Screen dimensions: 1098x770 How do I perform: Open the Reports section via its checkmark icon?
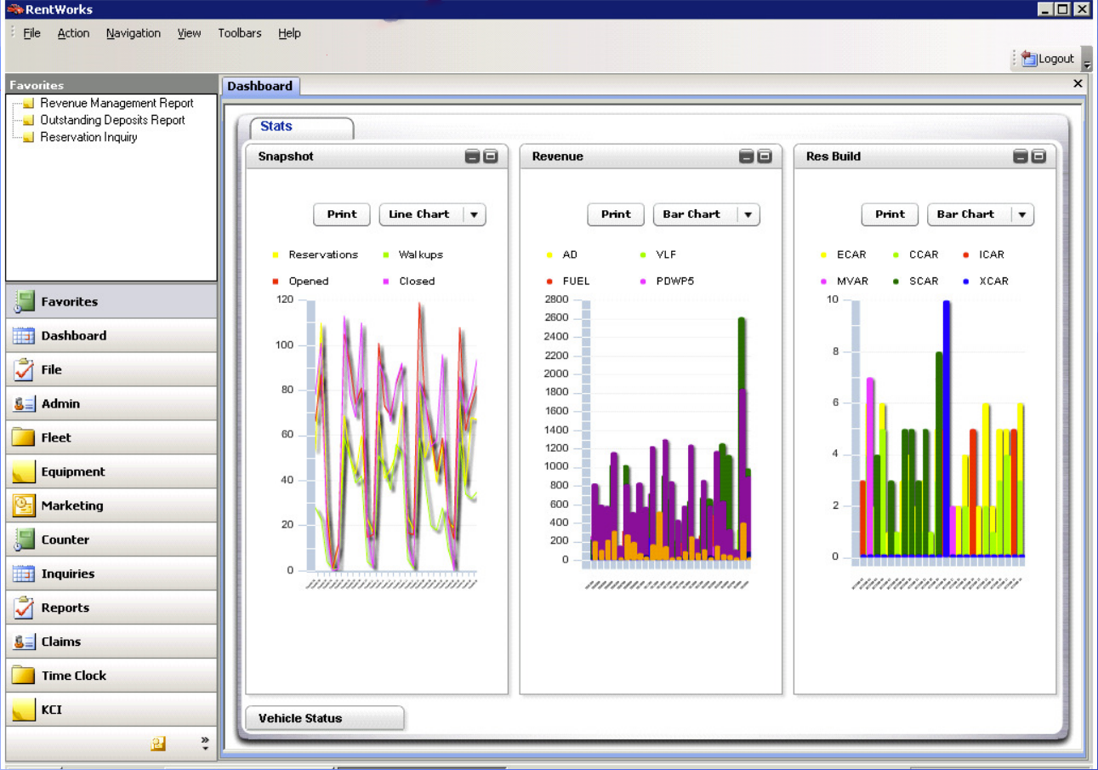pyautogui.click(x=24, y=607)
